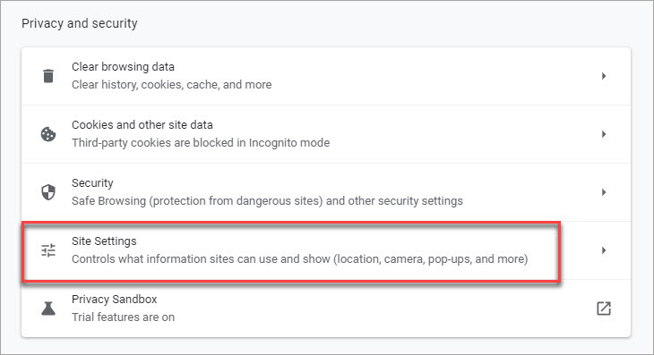Open the Site Settings title
Viewport: 654px width, 355px height.
[104, 241]
